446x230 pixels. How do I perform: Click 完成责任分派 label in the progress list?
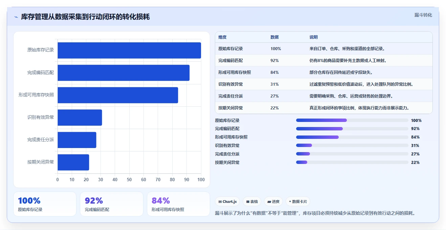point(227,154)
